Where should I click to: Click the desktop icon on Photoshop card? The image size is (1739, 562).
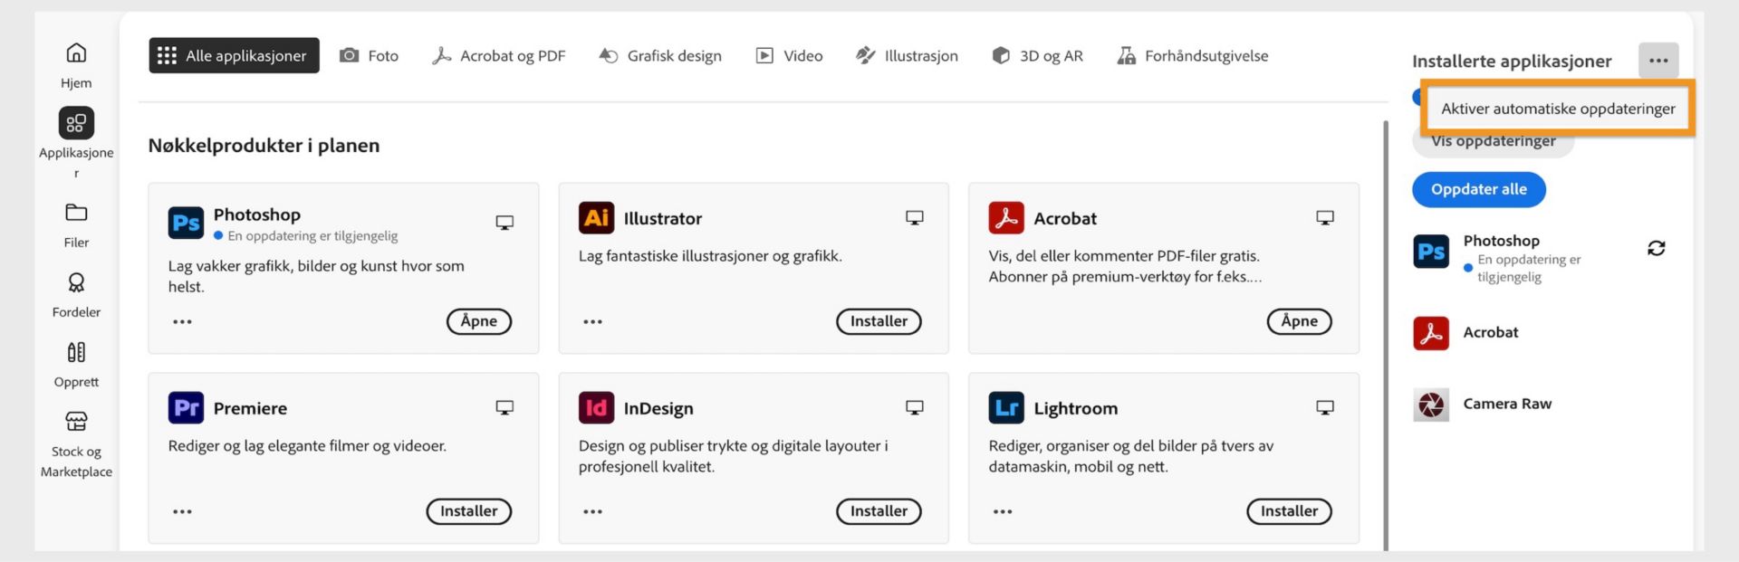(x=504, y=223)
